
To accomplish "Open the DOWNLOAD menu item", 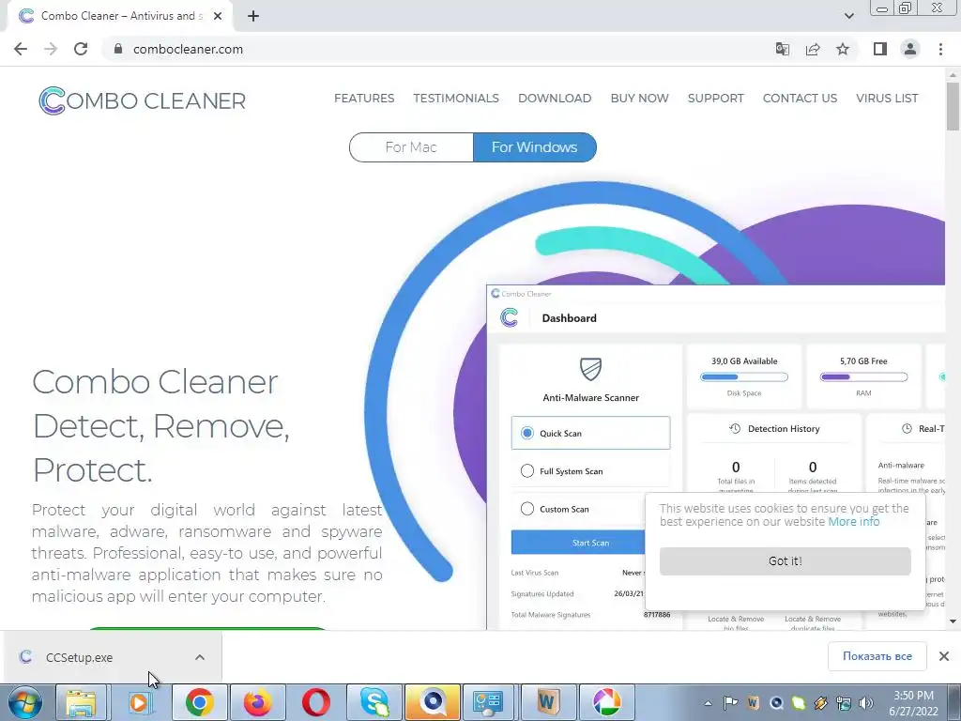I will [555, 98].
